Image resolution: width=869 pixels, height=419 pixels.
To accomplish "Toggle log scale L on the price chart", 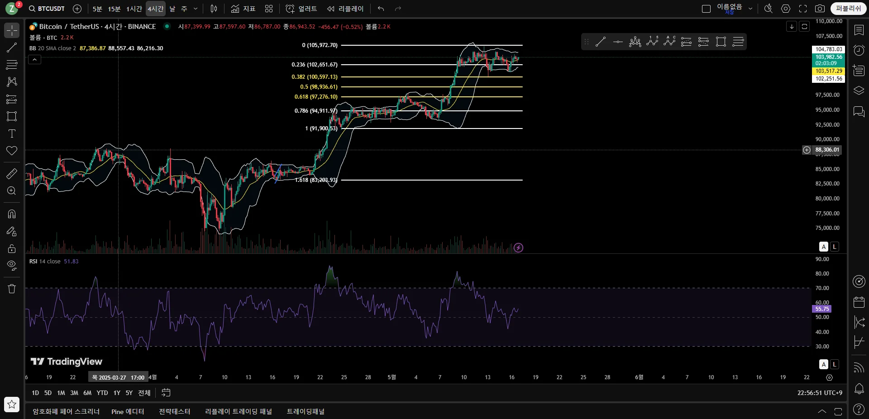I will 835,247.
